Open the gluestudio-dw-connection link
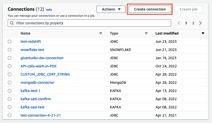 [x=42, y=58]
